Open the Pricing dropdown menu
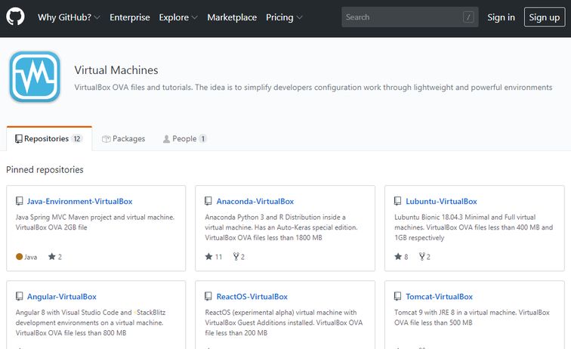571x349 pixels. point(284,17)
